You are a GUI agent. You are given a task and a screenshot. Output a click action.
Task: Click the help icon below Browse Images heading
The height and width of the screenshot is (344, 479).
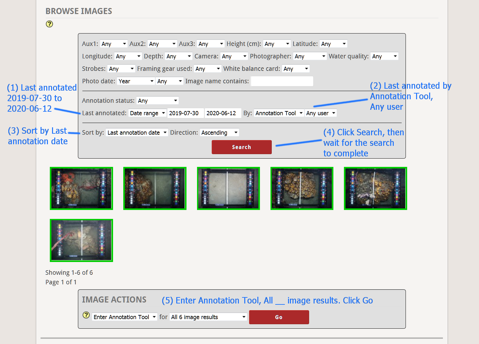pos(49,24)
